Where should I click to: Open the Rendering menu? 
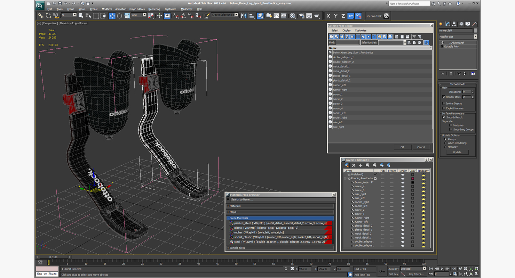[154, 9]
